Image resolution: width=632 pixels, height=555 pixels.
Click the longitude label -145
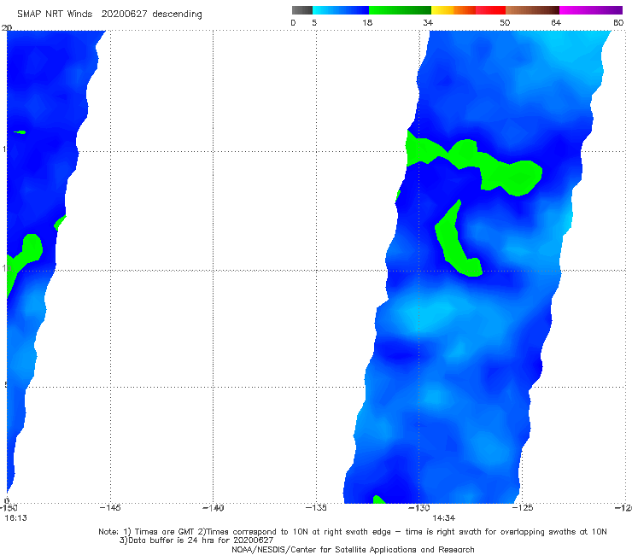click(110, 508)
